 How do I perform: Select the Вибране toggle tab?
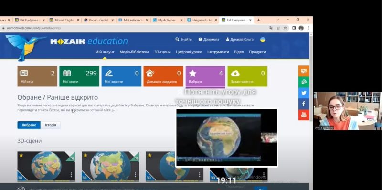pyautogui.click(x=29, y=125)
